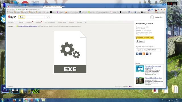Reload the page with the refresh icon
Image resolution: width=182 pixels, height=102 pixels.
(13, 9)
